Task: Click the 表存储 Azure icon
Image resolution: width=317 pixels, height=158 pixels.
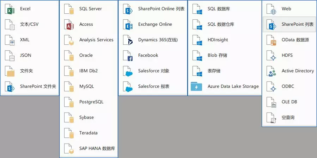Action: point(197,71)
